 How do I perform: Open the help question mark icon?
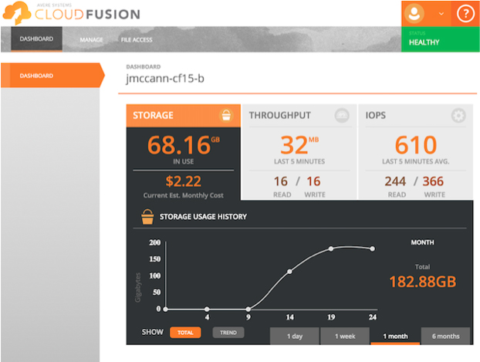coord(465,13)
